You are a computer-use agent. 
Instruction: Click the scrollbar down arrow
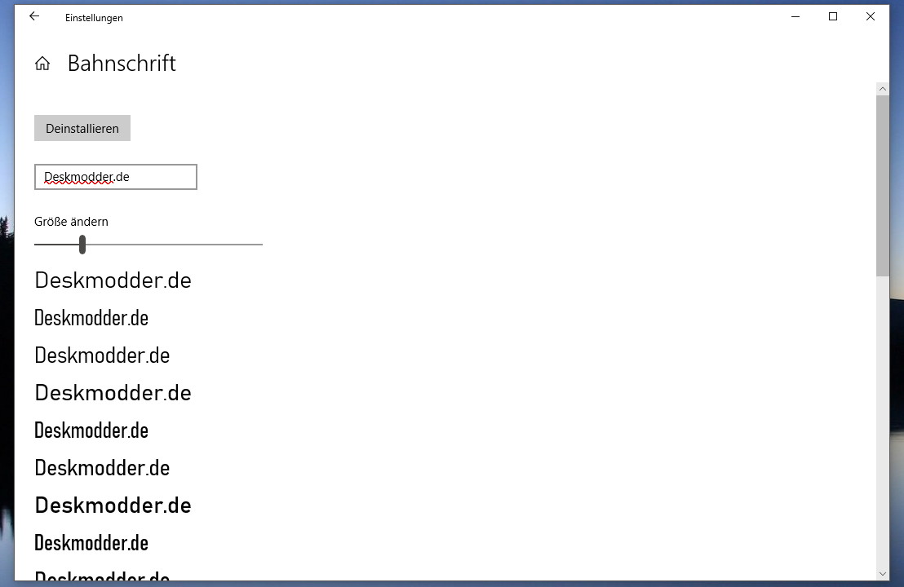pyautogui.click(x=882, y=574)
